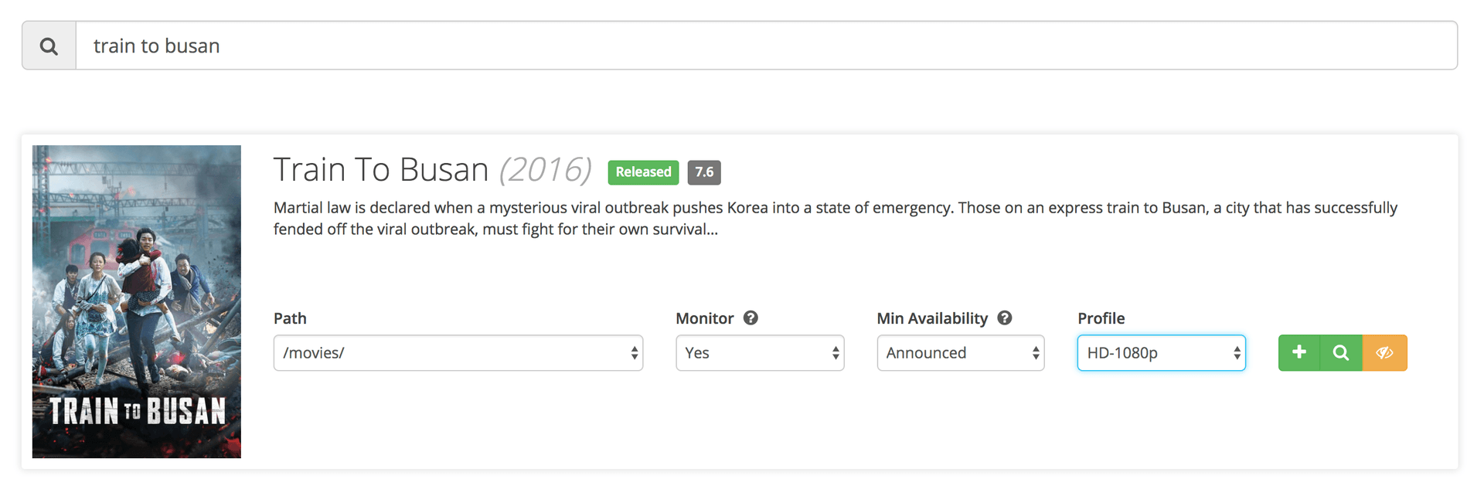Click the orange crossed-eye exclude button

point(1384,353)
